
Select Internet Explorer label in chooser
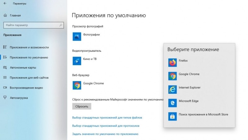click(x=189, y=88)
